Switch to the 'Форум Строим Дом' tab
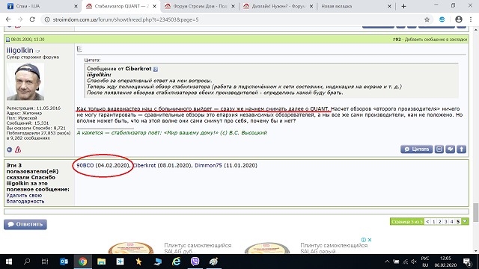 [200, 6]
